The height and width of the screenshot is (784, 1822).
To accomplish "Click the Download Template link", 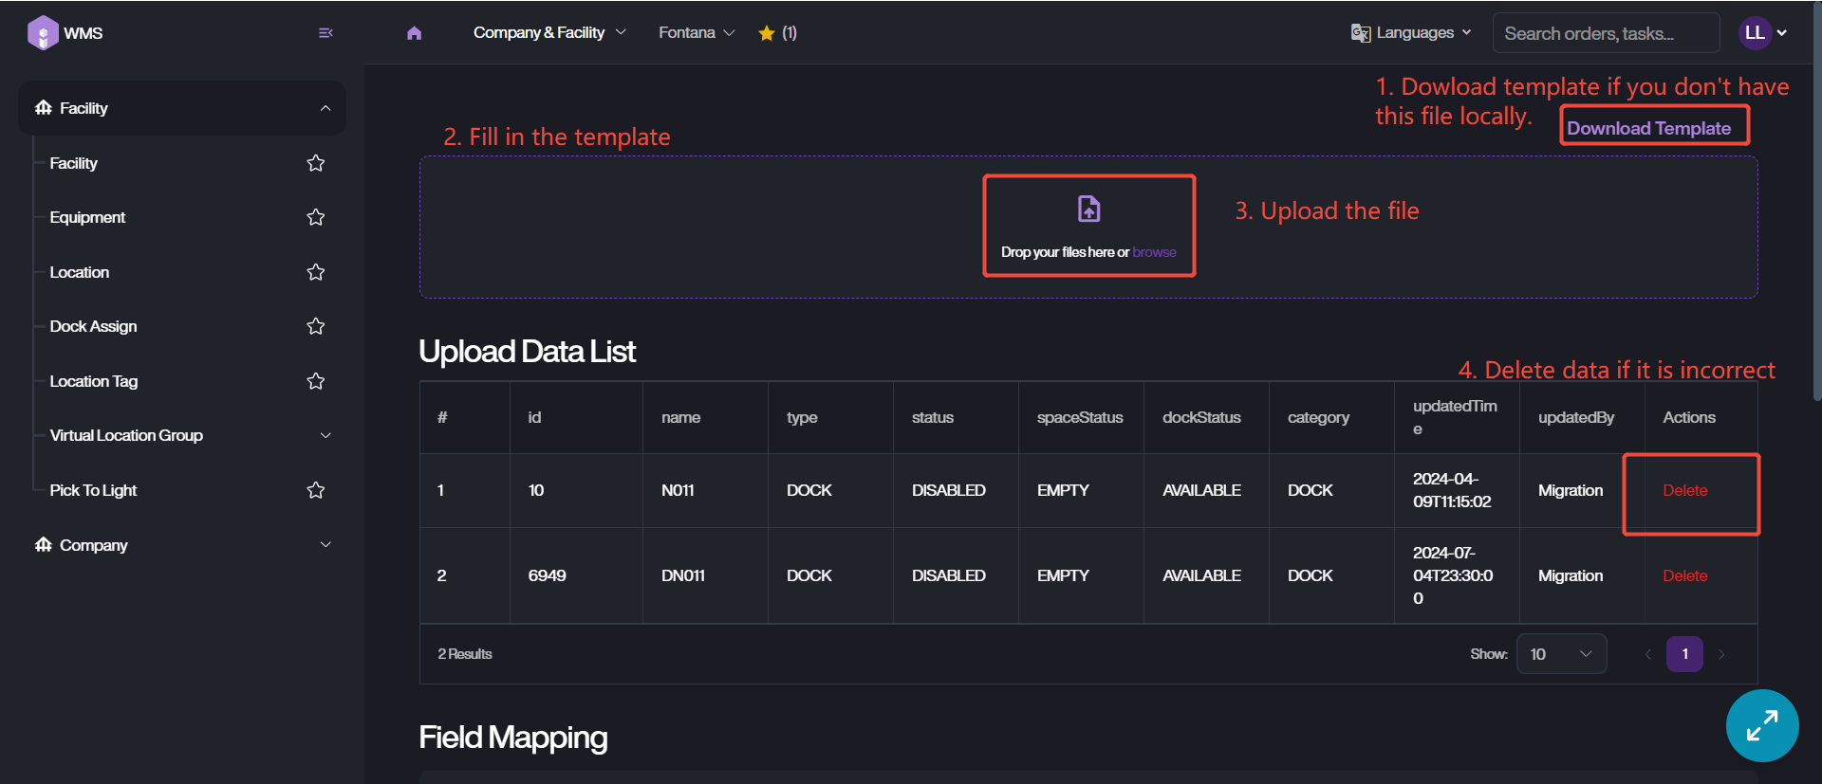I will [1648, 128].
